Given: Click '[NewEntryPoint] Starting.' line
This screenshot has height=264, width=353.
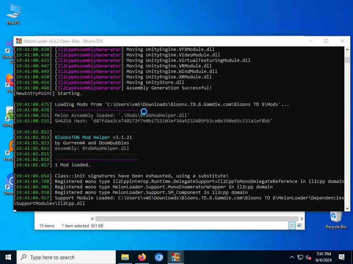Looking at the screenshot, I should [x=48, y=93].
